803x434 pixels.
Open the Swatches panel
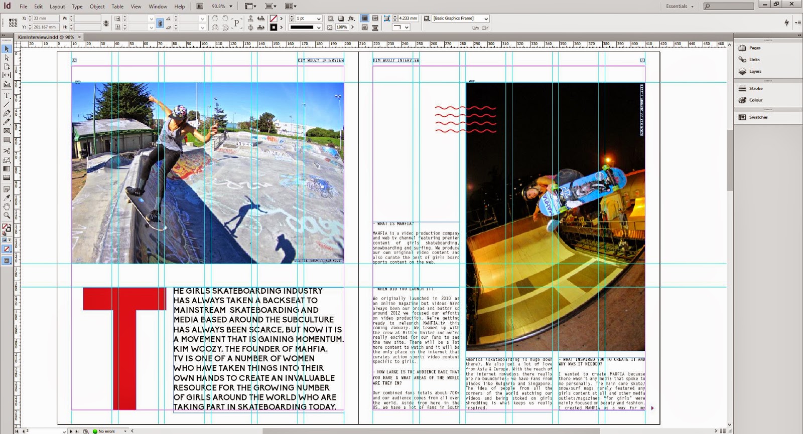[x=758, y=117]
